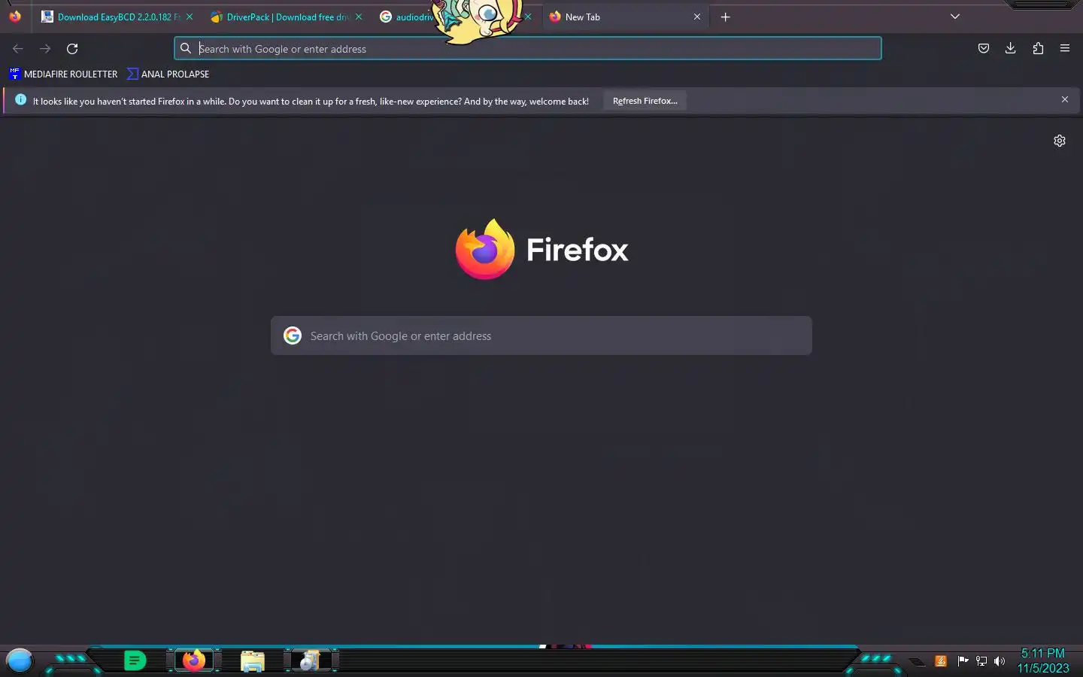Open volume control speaker icon

pos(1000,661)
